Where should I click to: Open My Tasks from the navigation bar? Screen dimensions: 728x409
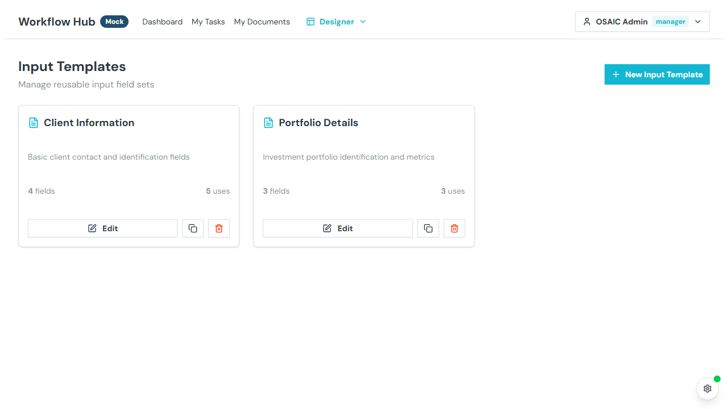208,22
